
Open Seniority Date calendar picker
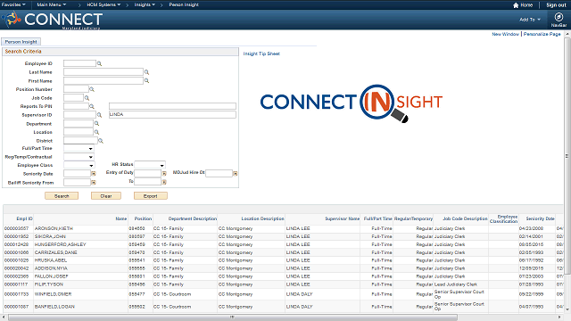94,174
